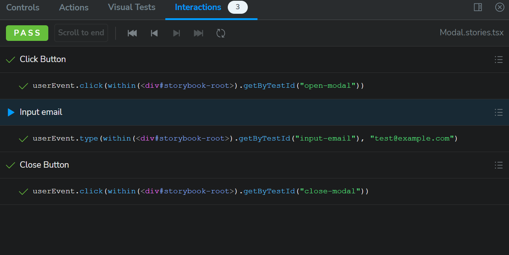
Task: Click the checkmark on the close-modal call
Action: click(23, 191)
